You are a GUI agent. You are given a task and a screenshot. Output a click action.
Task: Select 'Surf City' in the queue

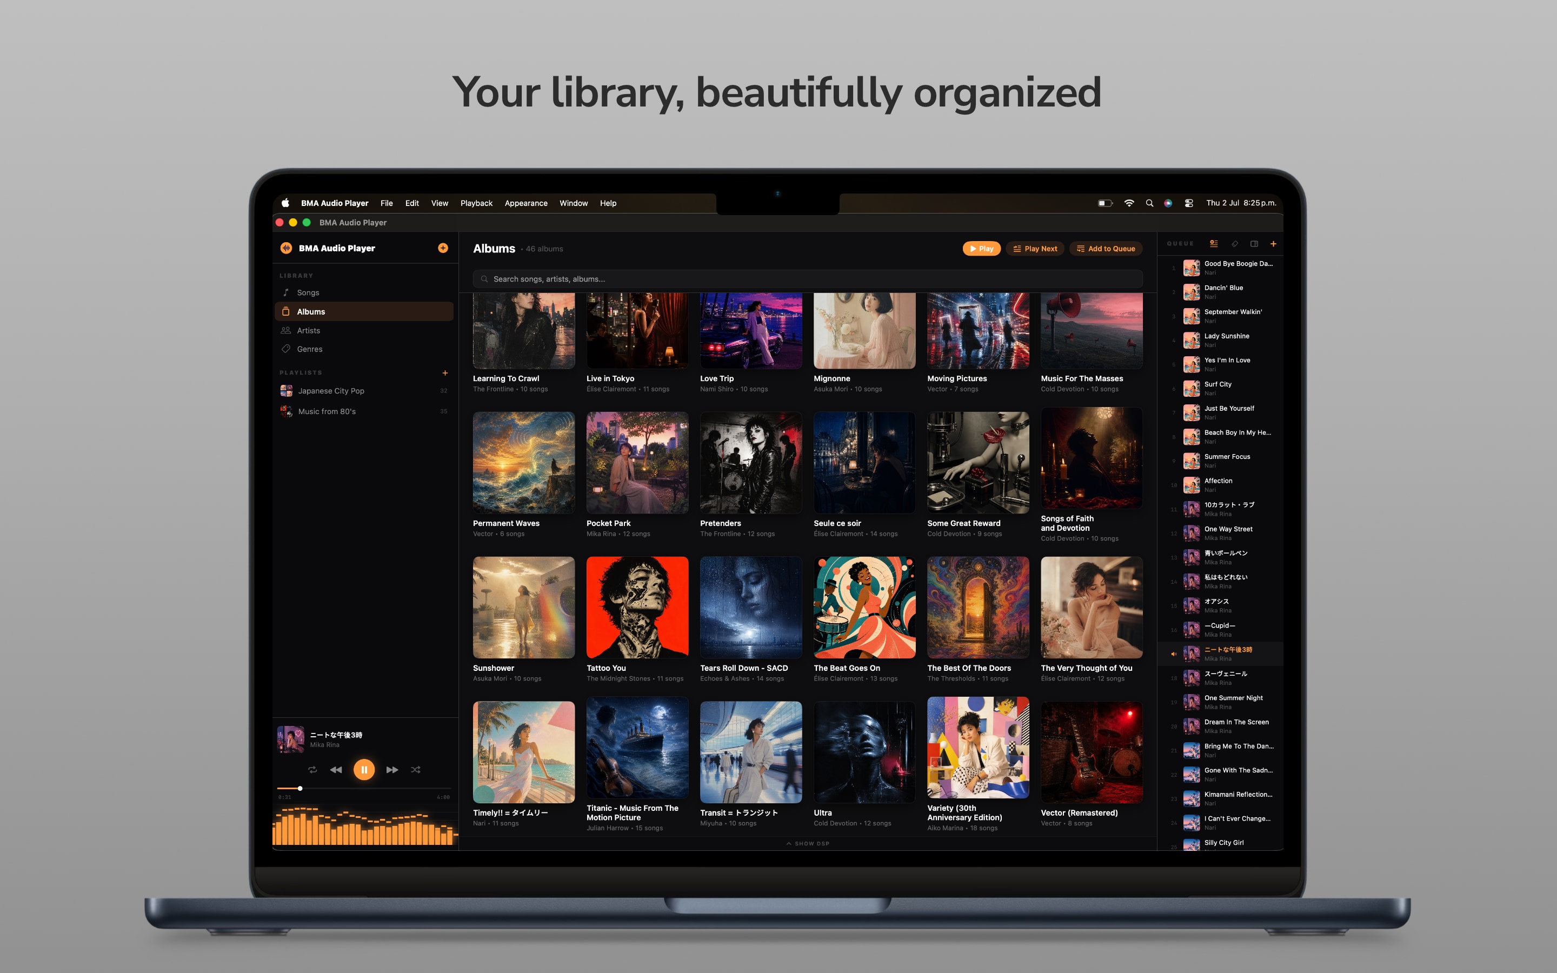click(x=1220, y=389)
